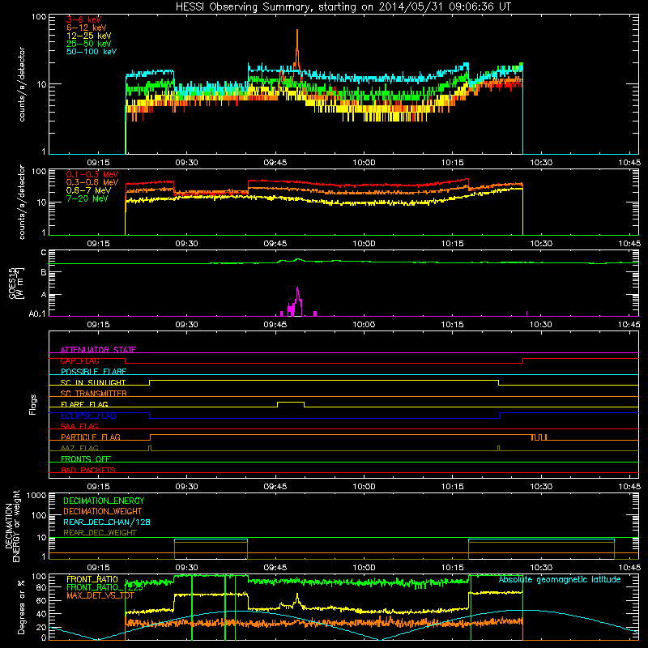Screen dimensions: 648x648
Task: Select the 3-6 keV legend label
Action: pyautogui.click(x=83, y=19)
